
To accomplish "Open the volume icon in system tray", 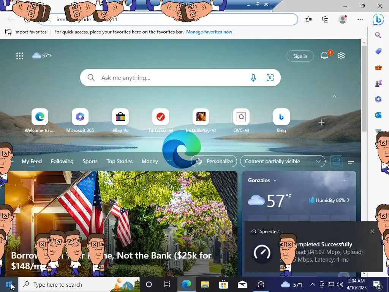I will (340, 284).
